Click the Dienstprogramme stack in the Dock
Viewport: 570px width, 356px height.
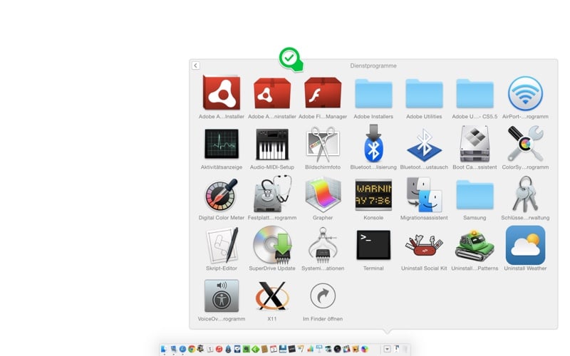(x=388, y=349)
